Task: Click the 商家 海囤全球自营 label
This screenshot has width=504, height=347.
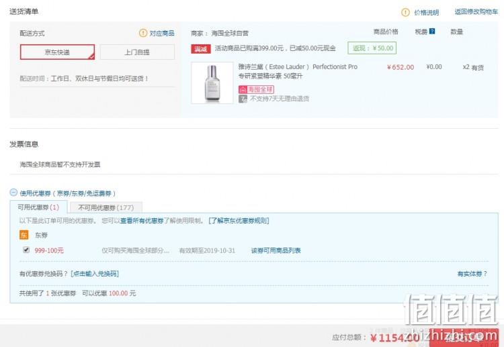Action: 220,33
